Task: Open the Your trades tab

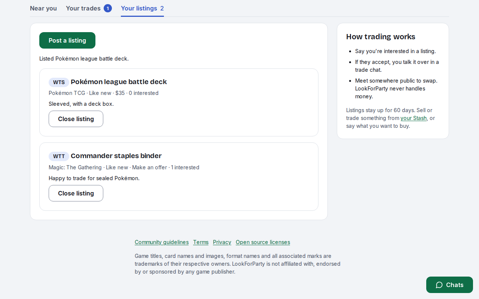Action: tap(89, 8)
